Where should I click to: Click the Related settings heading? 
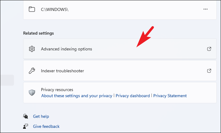(x=39, y=33)
